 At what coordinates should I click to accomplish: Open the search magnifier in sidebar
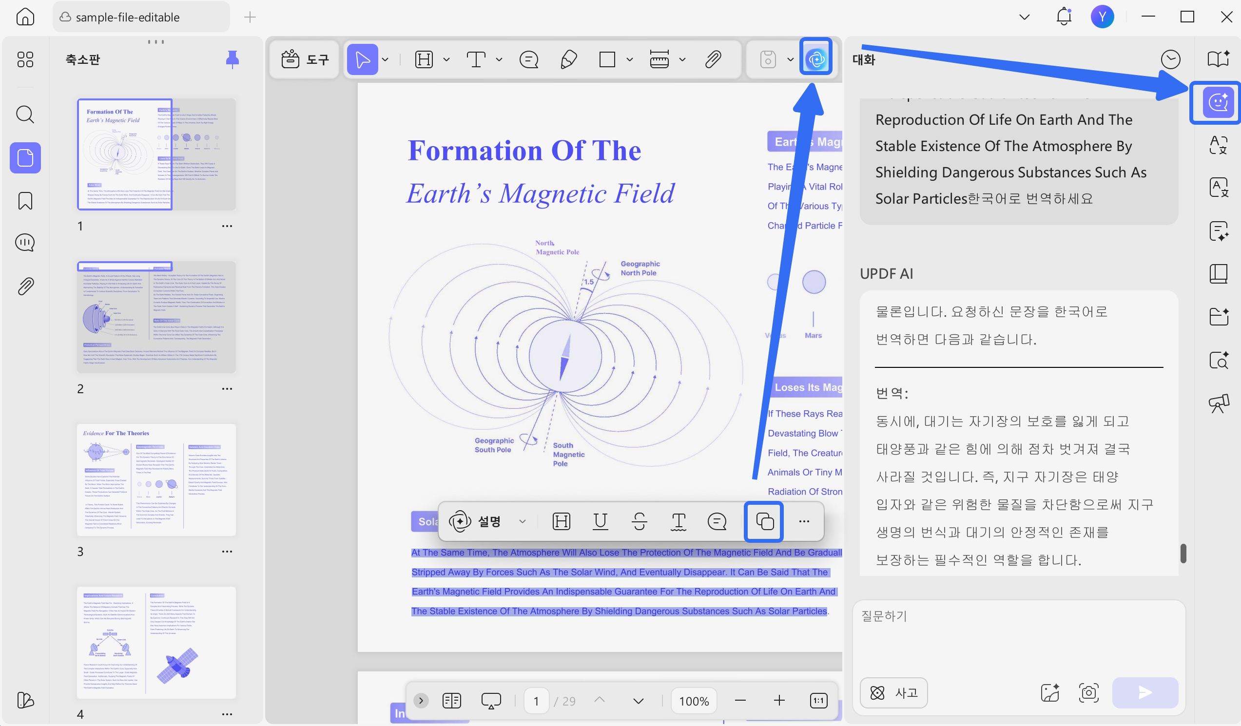click(25, 115)
